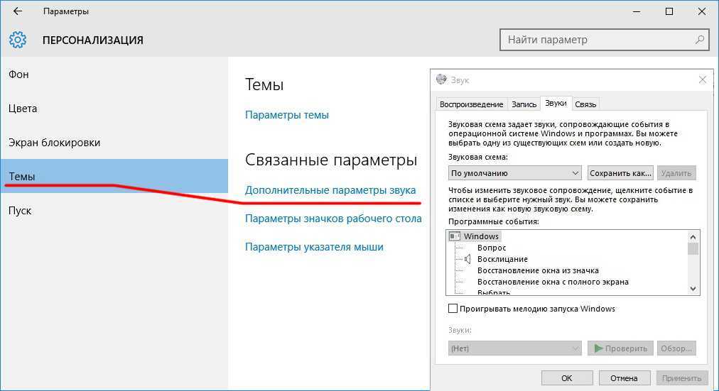Select the Вопрос event

pos(492,248)
